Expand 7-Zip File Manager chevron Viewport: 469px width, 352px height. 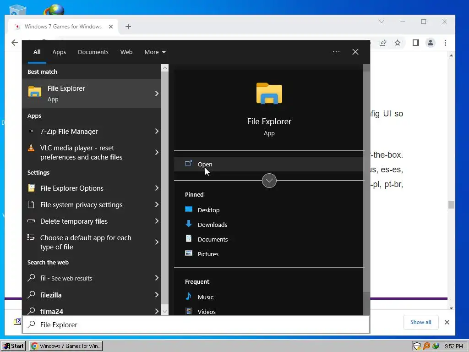tap(157, 131)
